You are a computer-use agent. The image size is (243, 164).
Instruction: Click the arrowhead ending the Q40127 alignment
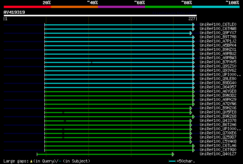[x=173, y=155]
